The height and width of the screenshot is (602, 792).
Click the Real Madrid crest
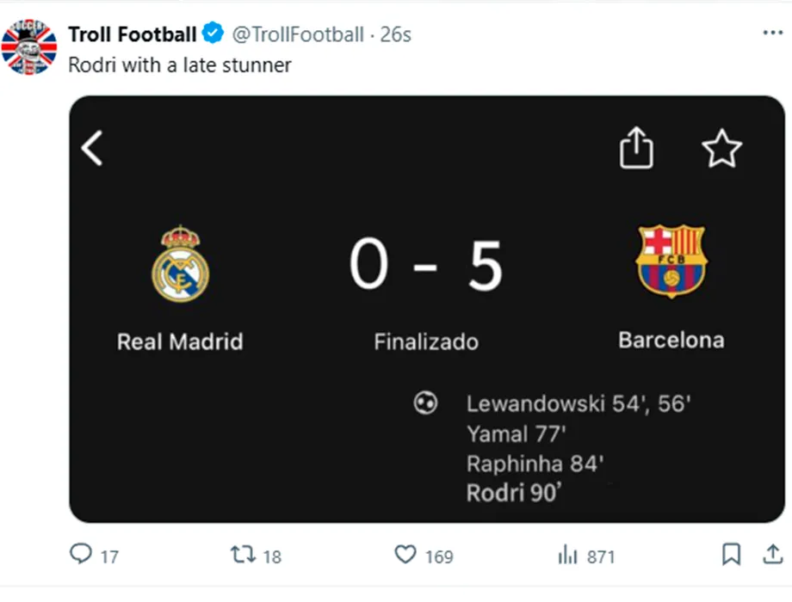pos(180,264)
